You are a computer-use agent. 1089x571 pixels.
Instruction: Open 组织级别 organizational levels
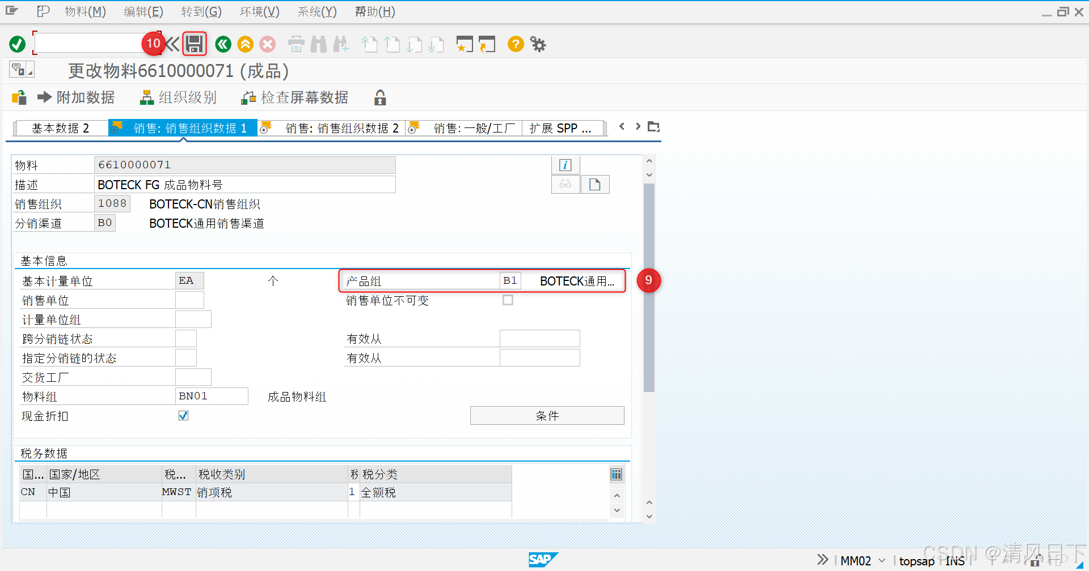coord(178,97)
